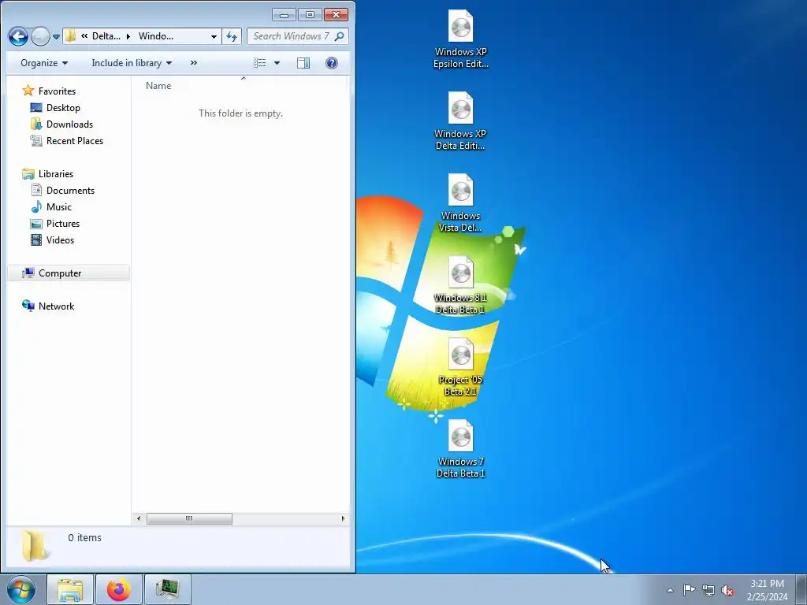Open Recent Places in Favorites
The height and width of the screenshot is (605, 807).
point(67,140)
